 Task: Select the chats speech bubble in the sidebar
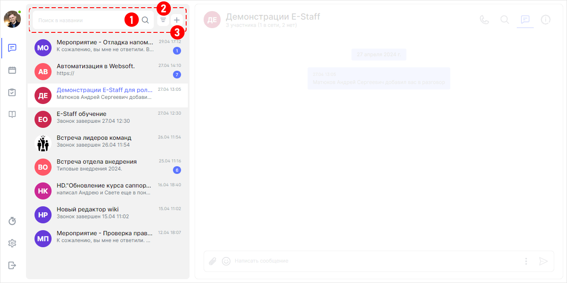[x=12, y=48]
